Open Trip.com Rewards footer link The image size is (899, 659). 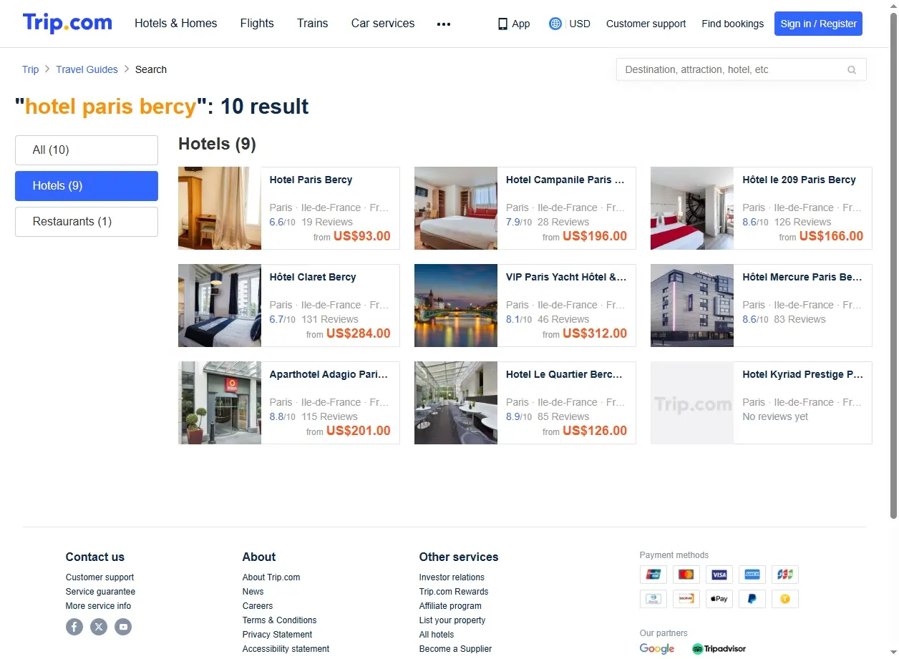454,592
